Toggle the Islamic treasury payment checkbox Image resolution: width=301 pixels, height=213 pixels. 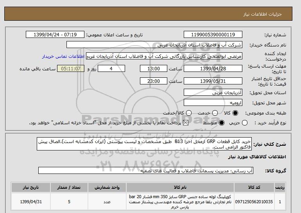pos(186,123)
